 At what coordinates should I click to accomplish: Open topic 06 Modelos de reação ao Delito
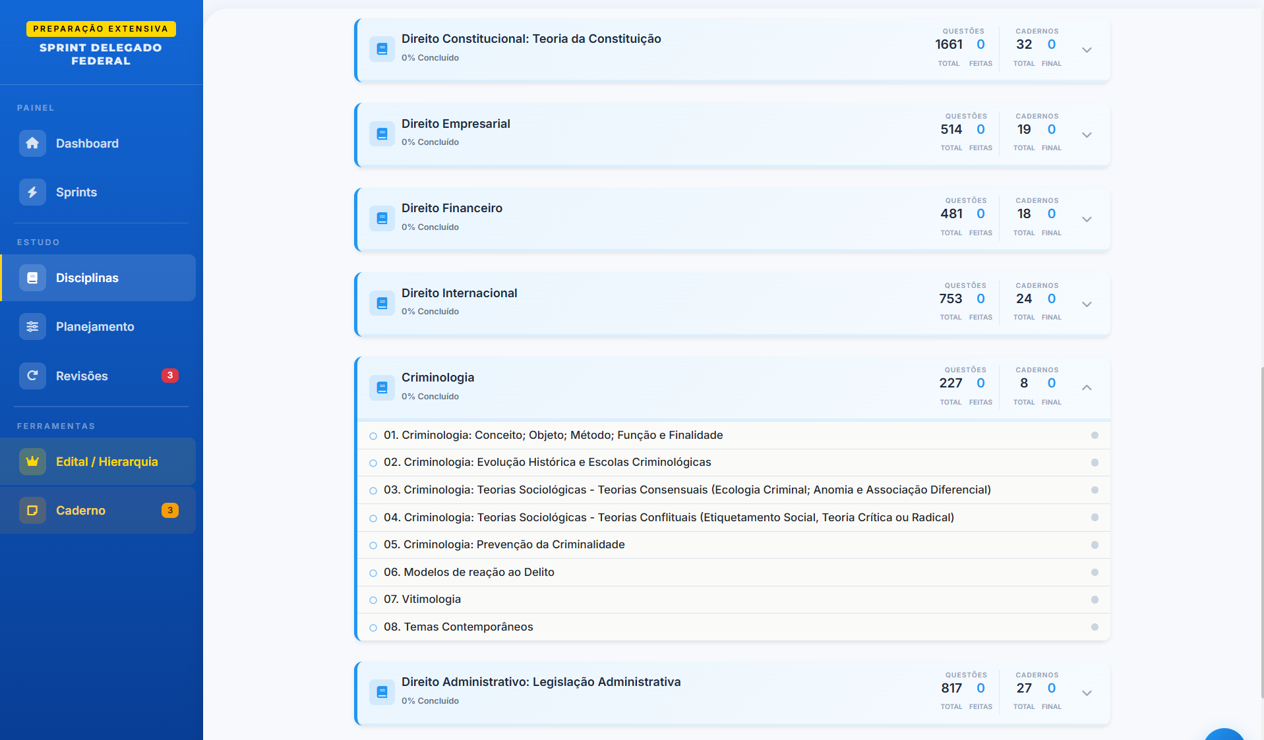pos(734,572)
